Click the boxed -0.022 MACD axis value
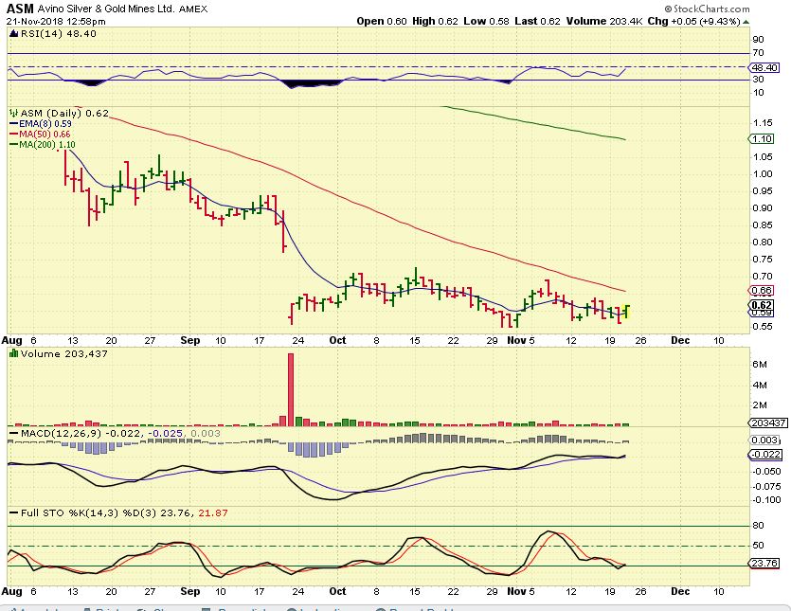Screen dimensions: 791x611 pos(765,455)
